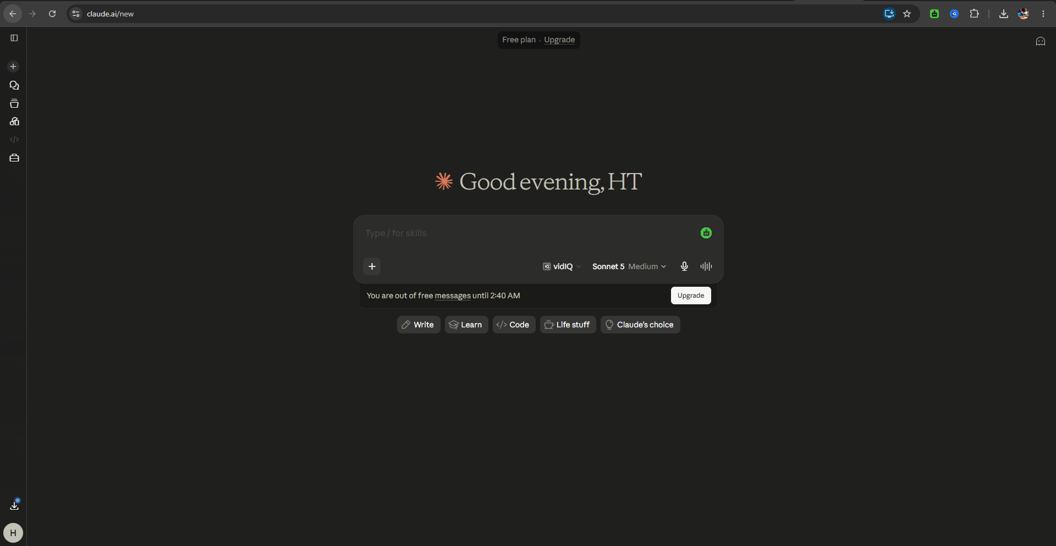Viewport: 1056px width, 546px height.
Task: Click the prompt text input field
Action: 528,233
